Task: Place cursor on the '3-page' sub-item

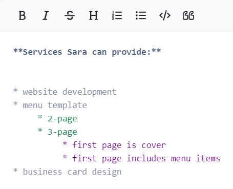Action: [57, 132]
